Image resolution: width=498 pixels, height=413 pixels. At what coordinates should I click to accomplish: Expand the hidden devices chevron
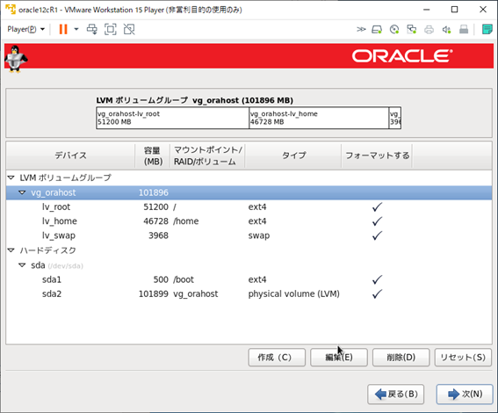tap(361, 30)
